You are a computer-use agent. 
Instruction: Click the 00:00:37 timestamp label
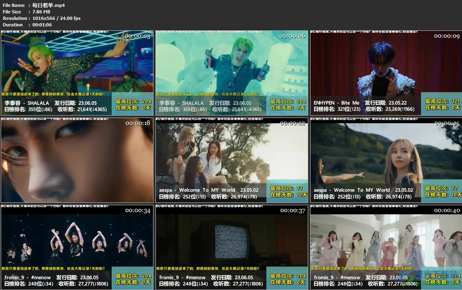click(293, 211)
